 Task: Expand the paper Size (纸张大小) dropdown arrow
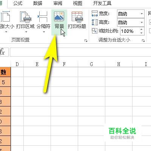pyautogui.click(x=6, y=32)
